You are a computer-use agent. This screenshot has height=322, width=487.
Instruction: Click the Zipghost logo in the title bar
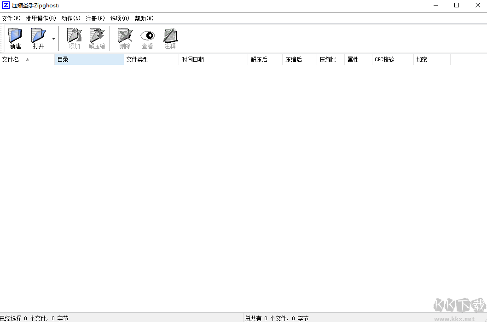5,5
